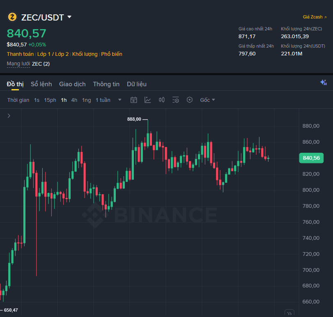Select the Thanh toán tag
This screenshot has height=317, width=333.
20,54
